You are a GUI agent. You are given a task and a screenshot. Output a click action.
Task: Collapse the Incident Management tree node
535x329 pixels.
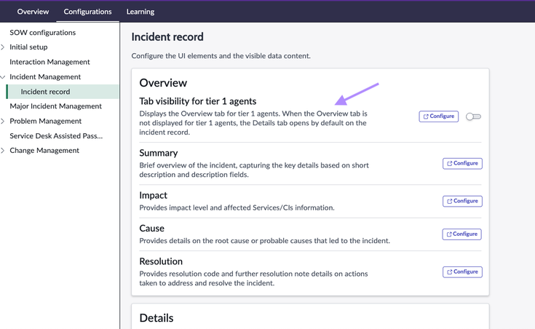pos(3,77)
